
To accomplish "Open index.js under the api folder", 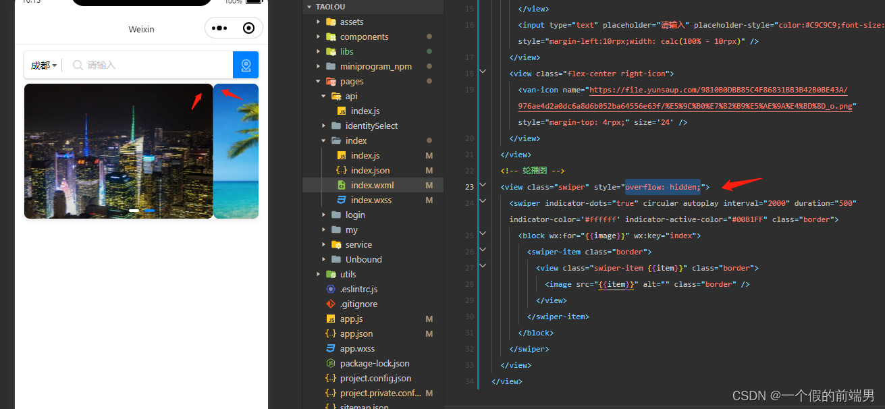I will (365, 111).
